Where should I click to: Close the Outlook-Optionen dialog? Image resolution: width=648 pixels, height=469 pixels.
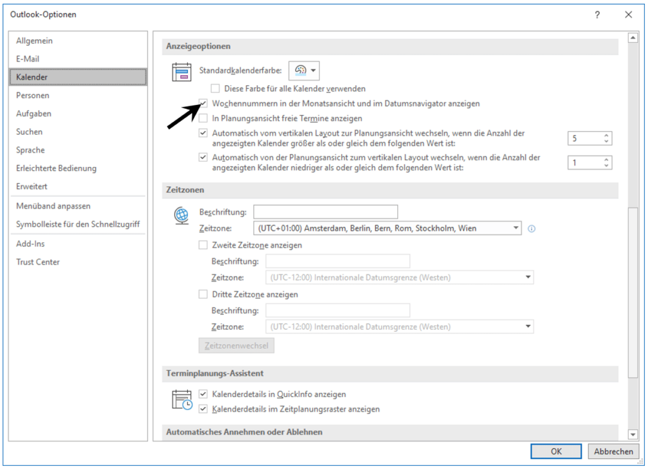628,15
